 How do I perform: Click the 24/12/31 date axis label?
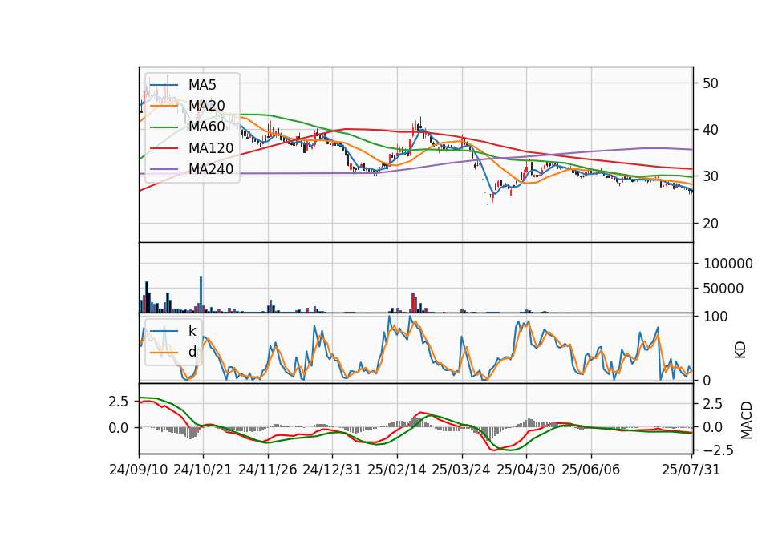click(x=332, y=470)
